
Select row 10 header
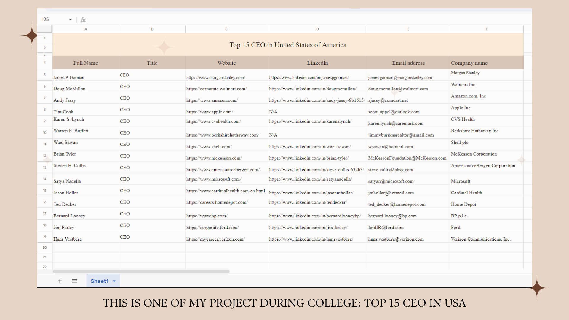coord(44,133)
